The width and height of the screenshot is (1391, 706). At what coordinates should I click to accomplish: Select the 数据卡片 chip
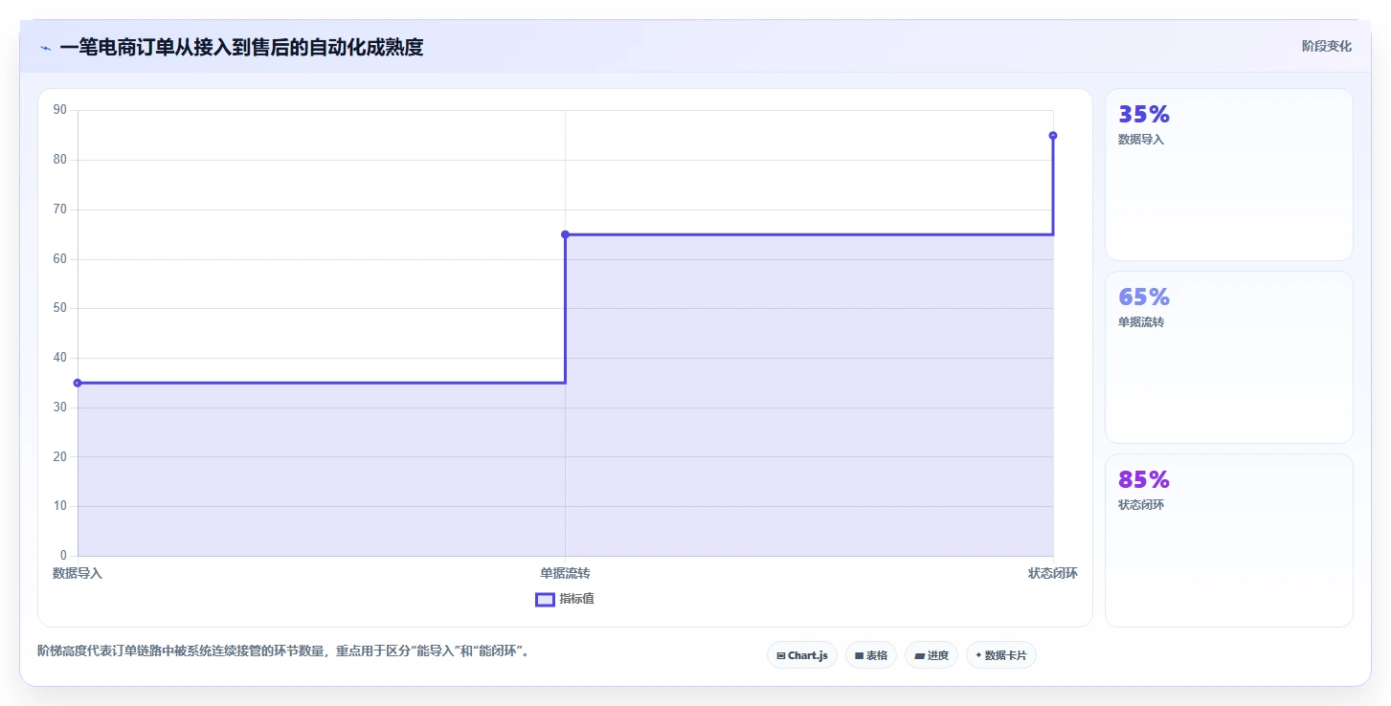1001,655
